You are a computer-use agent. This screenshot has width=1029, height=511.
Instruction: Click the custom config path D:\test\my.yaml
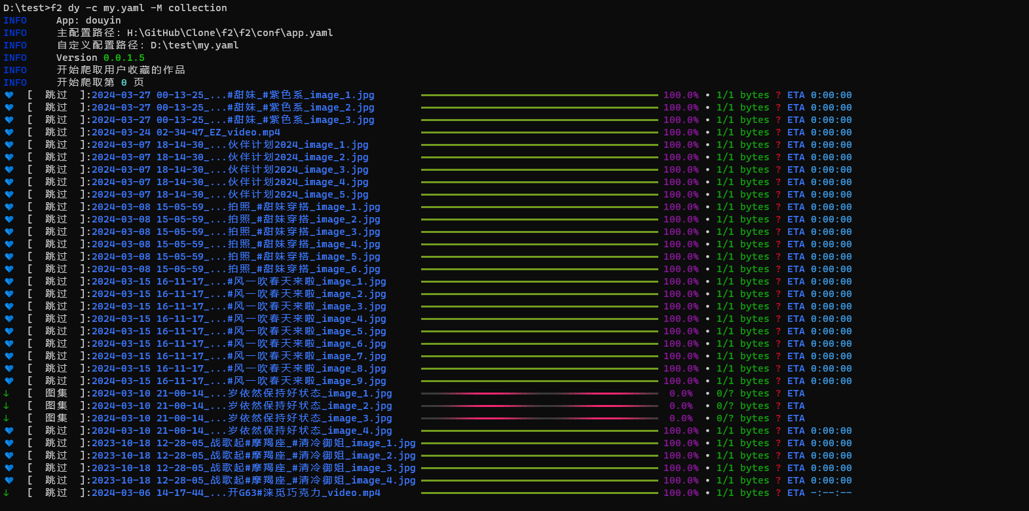tap(195, 45)
